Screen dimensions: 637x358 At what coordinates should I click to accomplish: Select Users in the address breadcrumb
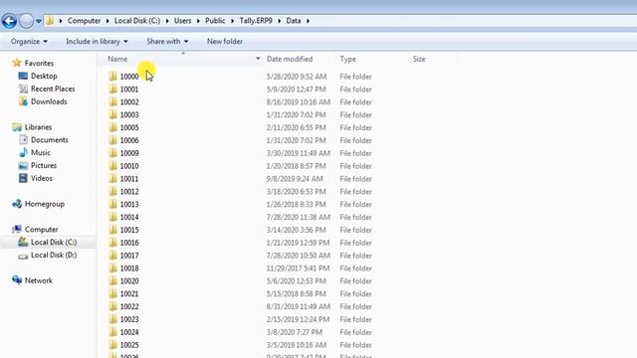182,21
